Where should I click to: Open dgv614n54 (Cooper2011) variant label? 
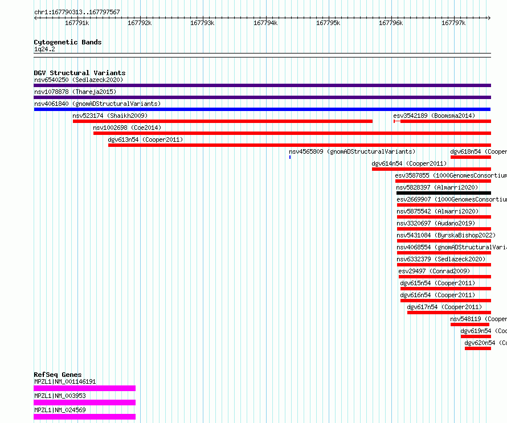click(x=409, y=163)
